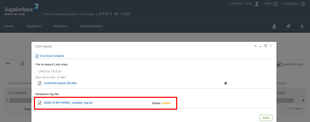Click the Help lifebuoy icon
This screenshot has height=122, width=310.
click(x=275, y=4)
